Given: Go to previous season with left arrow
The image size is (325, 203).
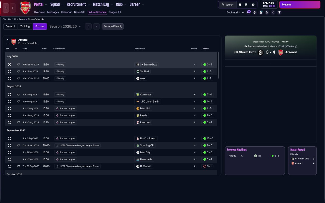Looking at the screenshot, I should (x=88, y=26).
